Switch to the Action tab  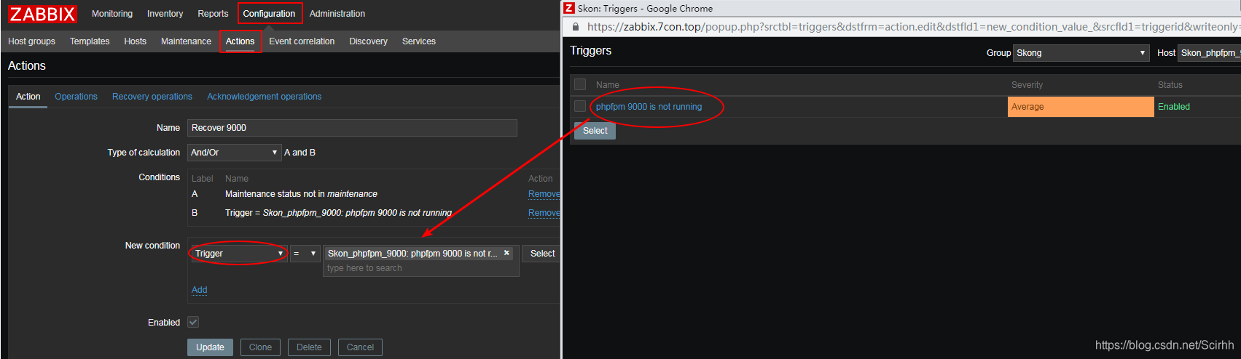click(28, 97)
